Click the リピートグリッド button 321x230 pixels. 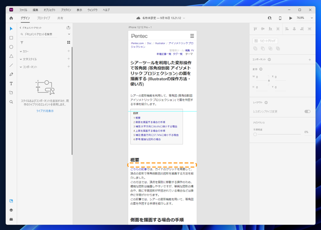265,41
